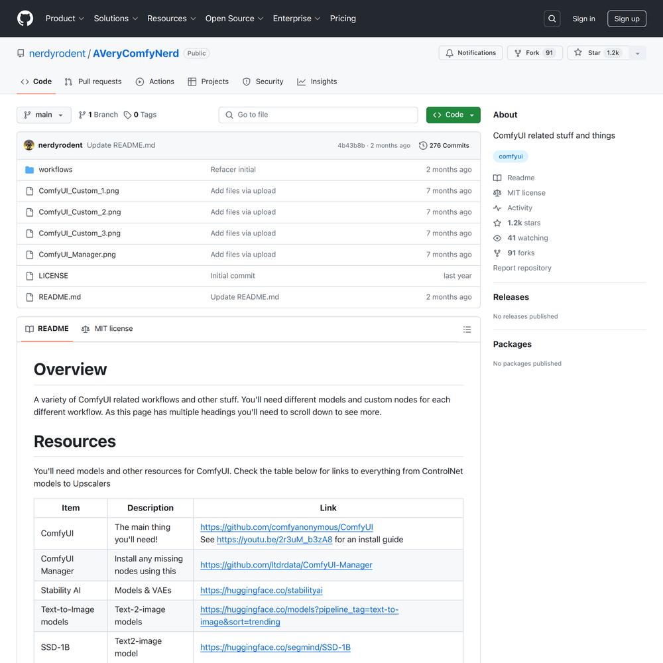Click the repository icon beside nerdyrodent
The image size is (663, 663).
point(21,53)
